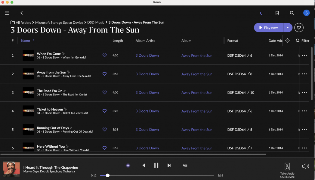Click the activity spinner icon
The width and height of the screenshot is (315, 180).
(261, 13)
